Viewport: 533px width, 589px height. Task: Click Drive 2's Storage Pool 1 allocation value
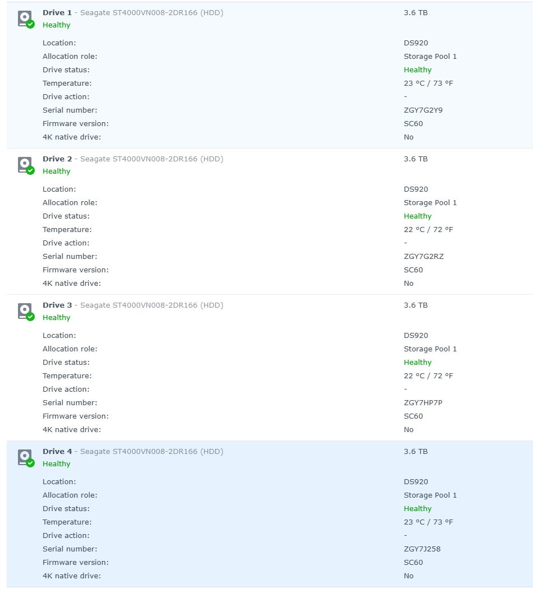coord(430,203)
